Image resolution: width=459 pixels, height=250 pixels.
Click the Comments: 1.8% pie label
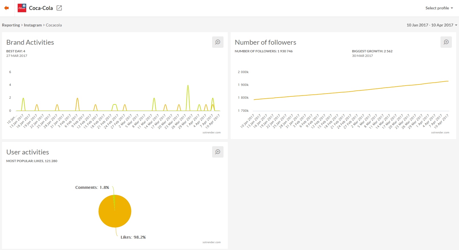(x=92, y=187)
